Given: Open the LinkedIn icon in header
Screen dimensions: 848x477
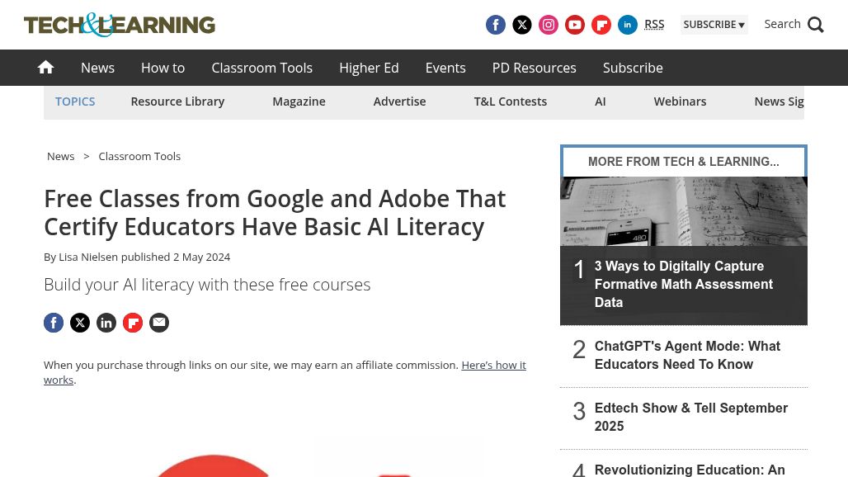Looking at the screenshot, I should point(628,25).
